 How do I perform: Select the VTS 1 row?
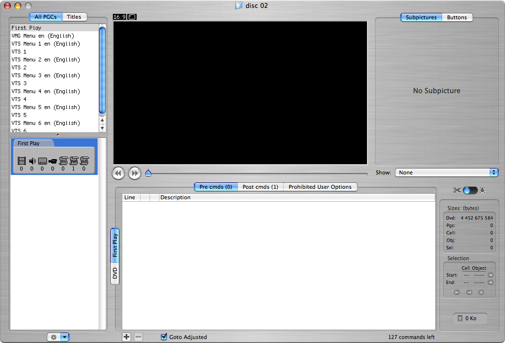click(x=54, y=52)
